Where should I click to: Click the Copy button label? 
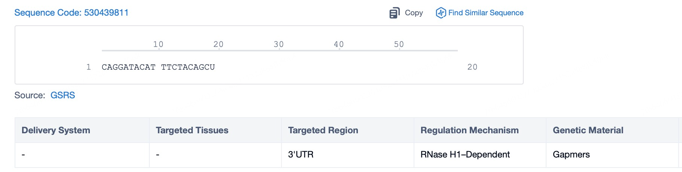click(414, 13)
